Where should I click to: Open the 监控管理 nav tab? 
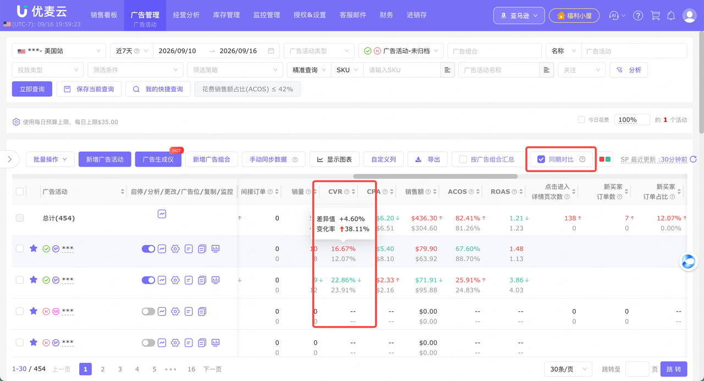(x=266, y=15)
